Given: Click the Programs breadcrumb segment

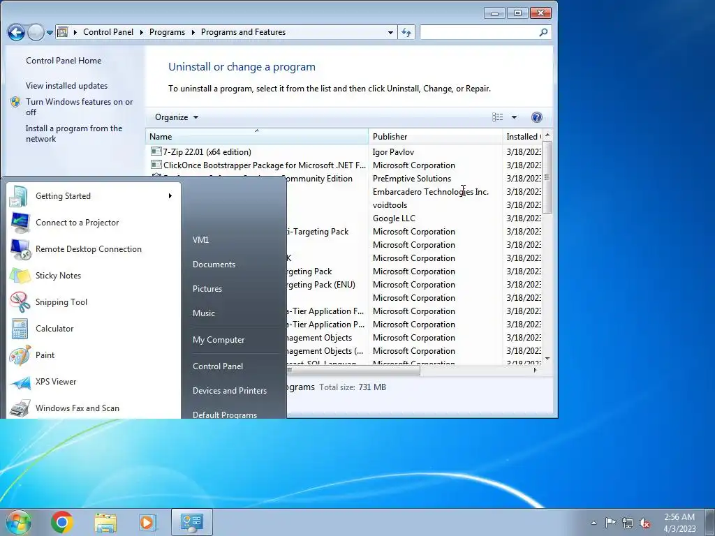Looking at the screenshot, I should point(167,32).
